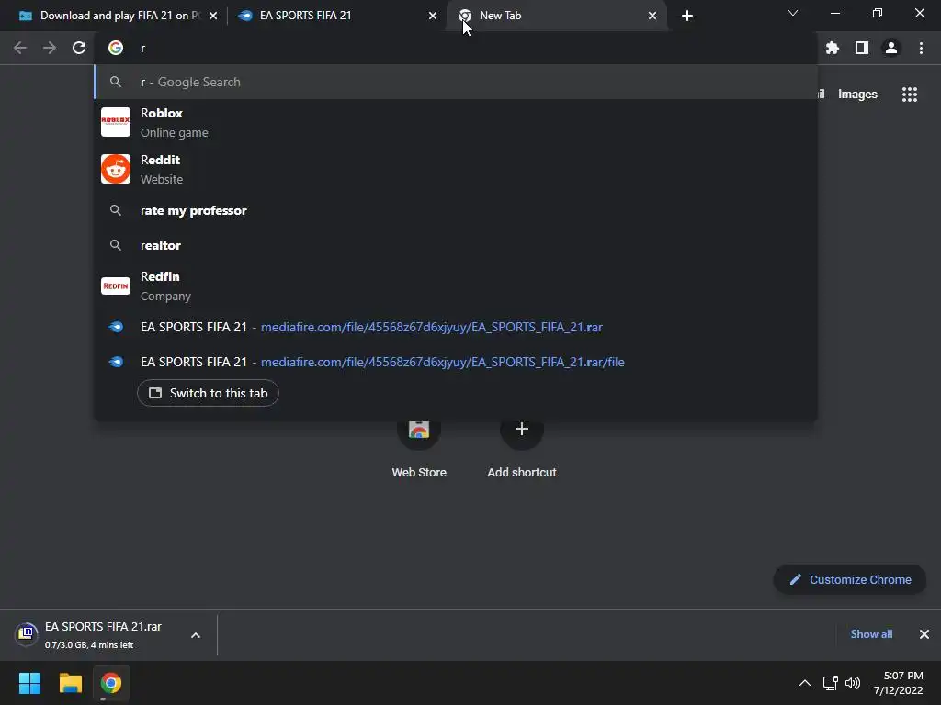Click the Reddit 'Website' suggestion text

click(x=162, y=179)
